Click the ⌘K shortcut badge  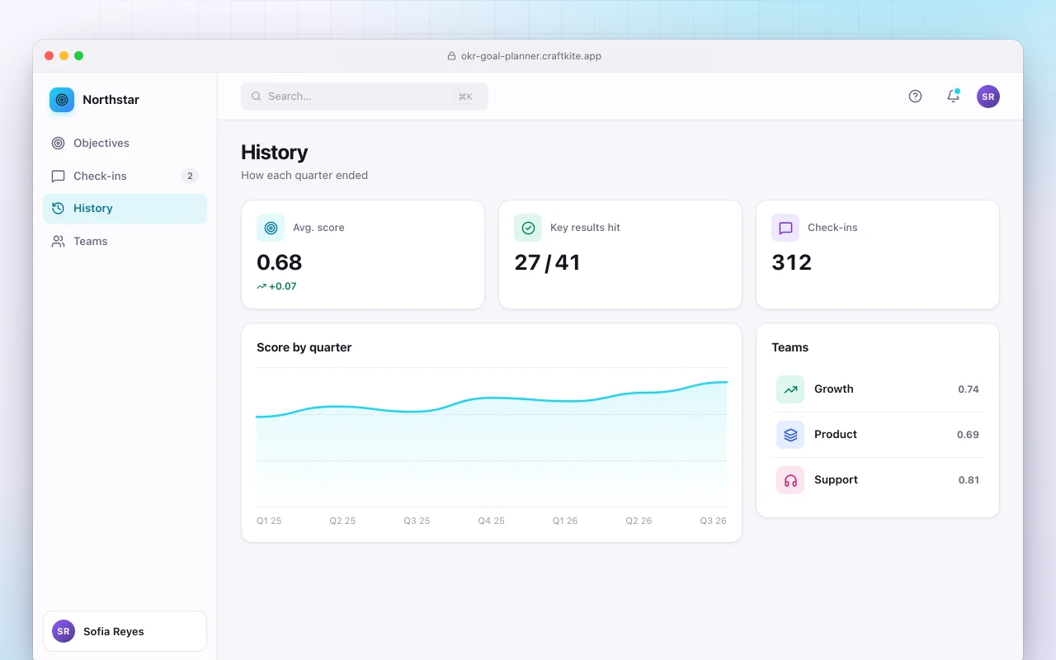point(465,97)
